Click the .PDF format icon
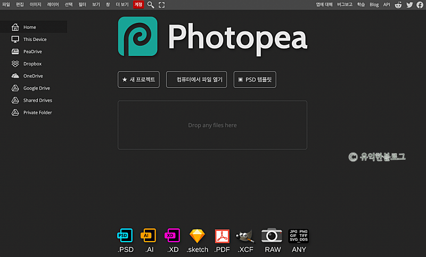Image resolution: width=426 pixels, height=257 pixels. point(222,236)
